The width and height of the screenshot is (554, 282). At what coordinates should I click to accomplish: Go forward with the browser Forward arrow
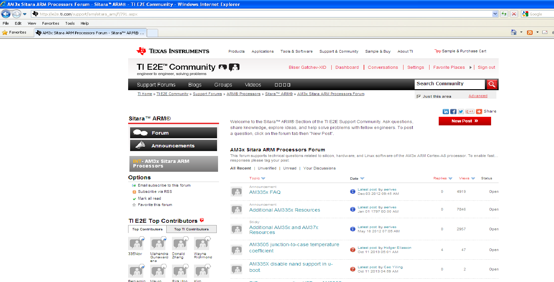coord(16,14)
